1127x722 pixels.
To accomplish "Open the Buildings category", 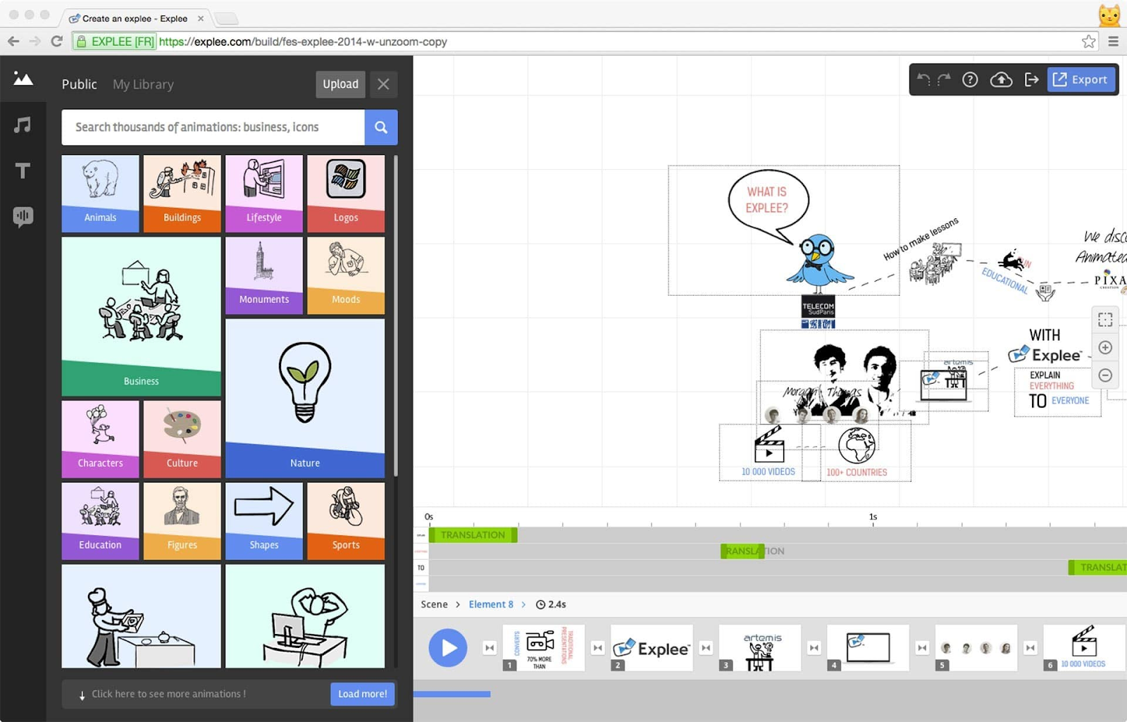I will (182, 194).
